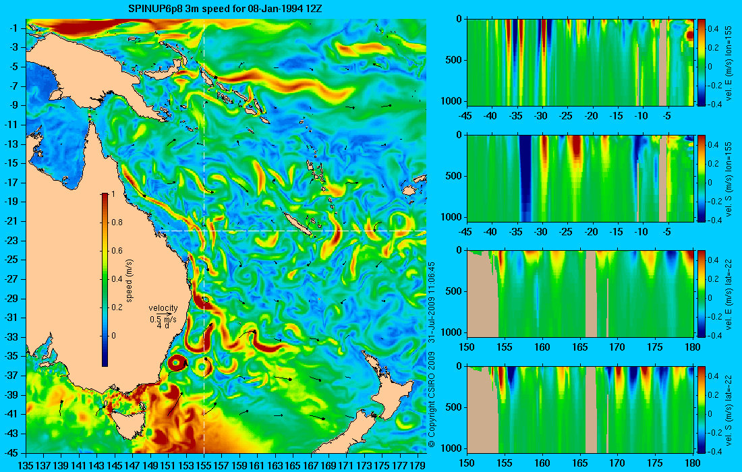Image resolution: width=742 pixels, height=472 pixels.
Task: Click the 'vel. S (m/s) lat=-22' axis label
Action: coord(729,410)
